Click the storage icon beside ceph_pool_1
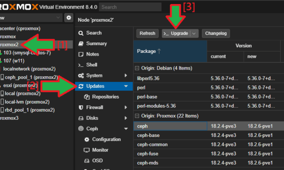 coord(2,77)
